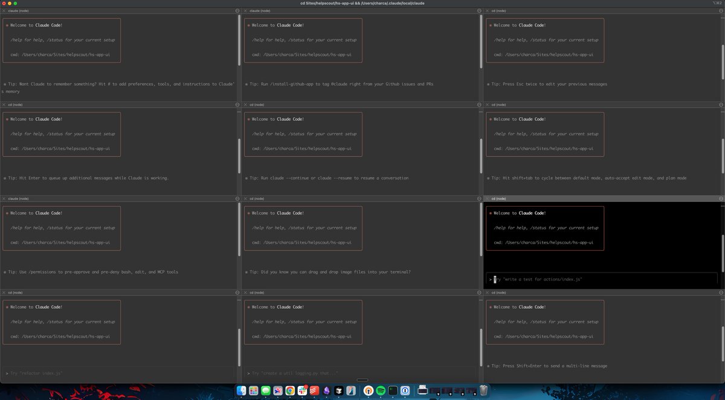Open Messages from the Dock
Screen dimensions: 725x400
point(265,390)
